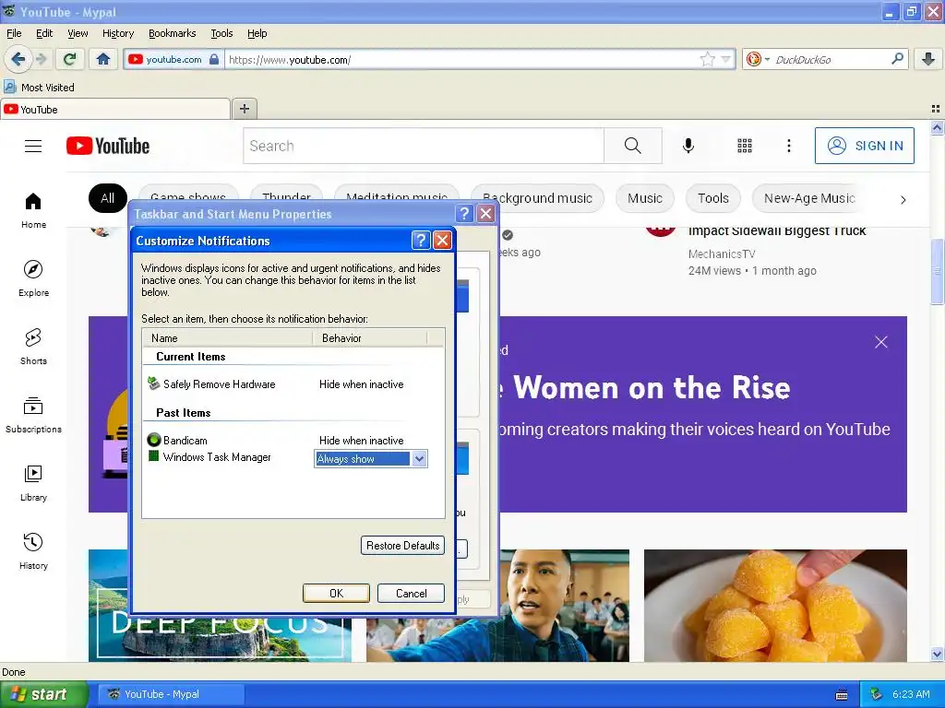
Task: Click the DuckDuckGo search field
Action: coord(831,60)
